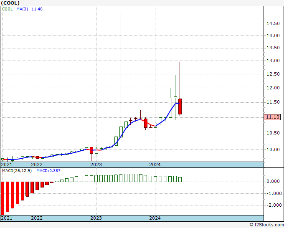Open the 12Stocks.com copyright link

[x=266, y=225]
